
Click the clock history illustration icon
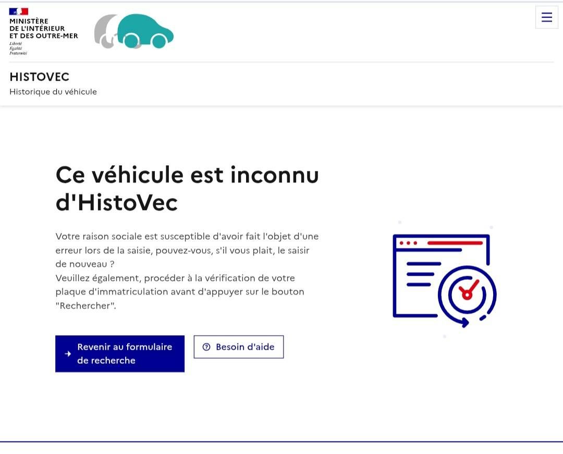point(467,296)
